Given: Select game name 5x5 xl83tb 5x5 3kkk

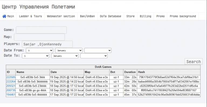Looking at the screenshot, I should 33,77.
